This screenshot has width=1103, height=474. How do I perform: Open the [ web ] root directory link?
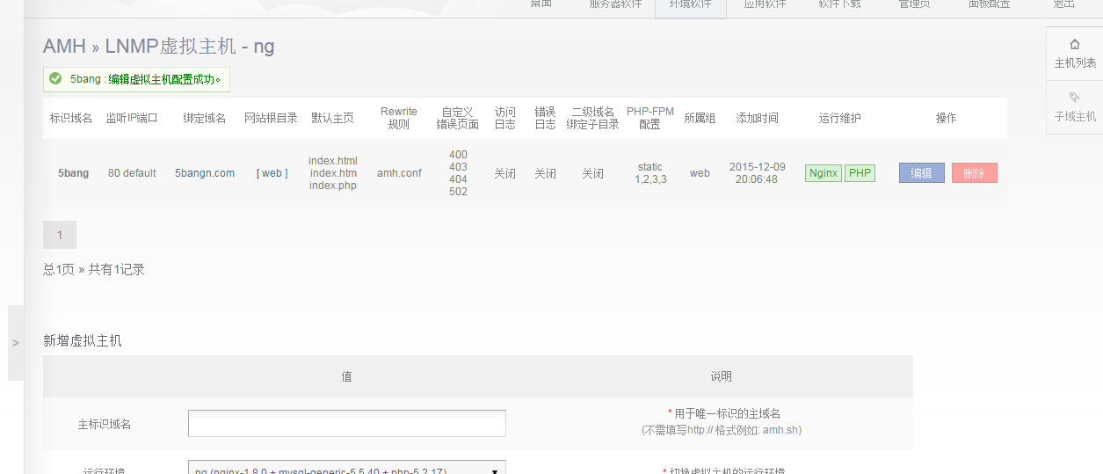pos(271,173)
